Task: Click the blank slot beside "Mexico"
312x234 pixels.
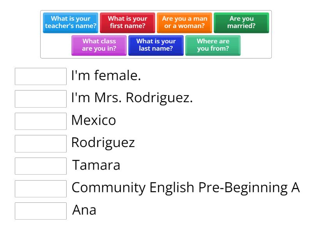Action: pyautogui.click(x=41, y=121)
